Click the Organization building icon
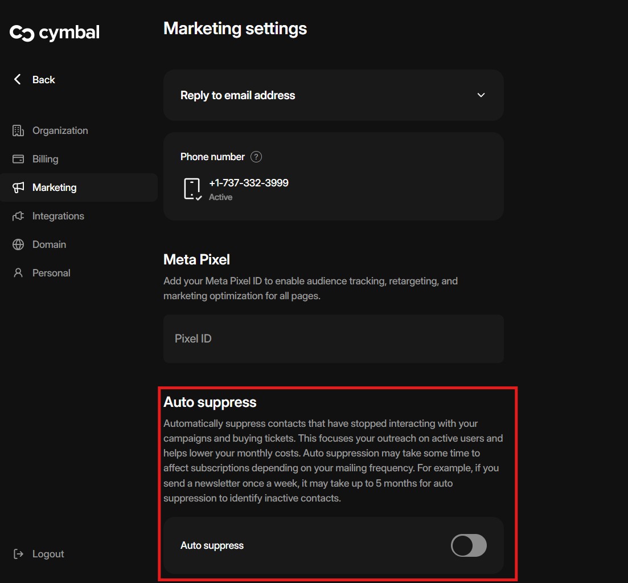Screen dimensions: 628x583 coord(18,131)
